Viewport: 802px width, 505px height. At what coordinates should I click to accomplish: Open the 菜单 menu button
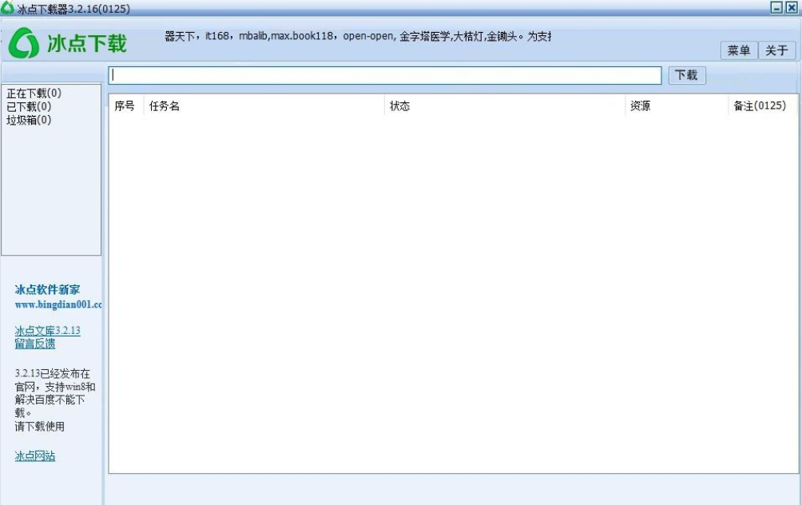tap(739, 50)
